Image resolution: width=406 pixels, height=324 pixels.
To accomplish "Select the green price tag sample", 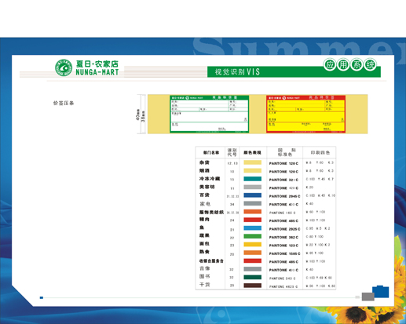I will [209, 114].
